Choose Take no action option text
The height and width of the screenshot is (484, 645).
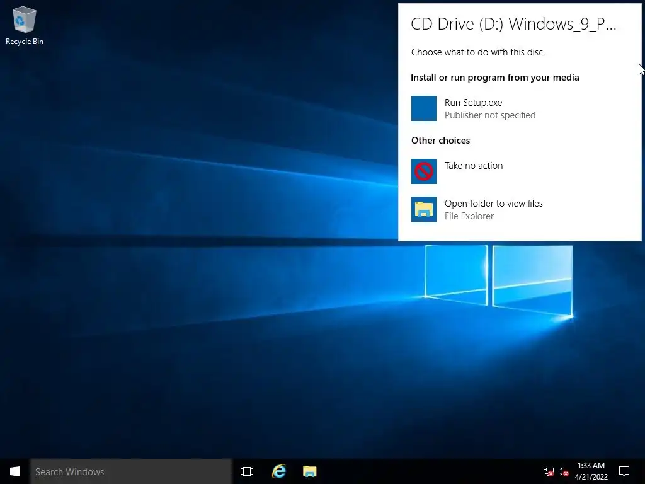click(x=474, y=166)
